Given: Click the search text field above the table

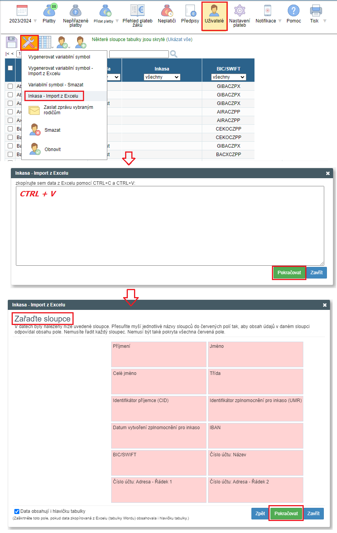Looking at the screenshot, I should click(x=139, y=54).
